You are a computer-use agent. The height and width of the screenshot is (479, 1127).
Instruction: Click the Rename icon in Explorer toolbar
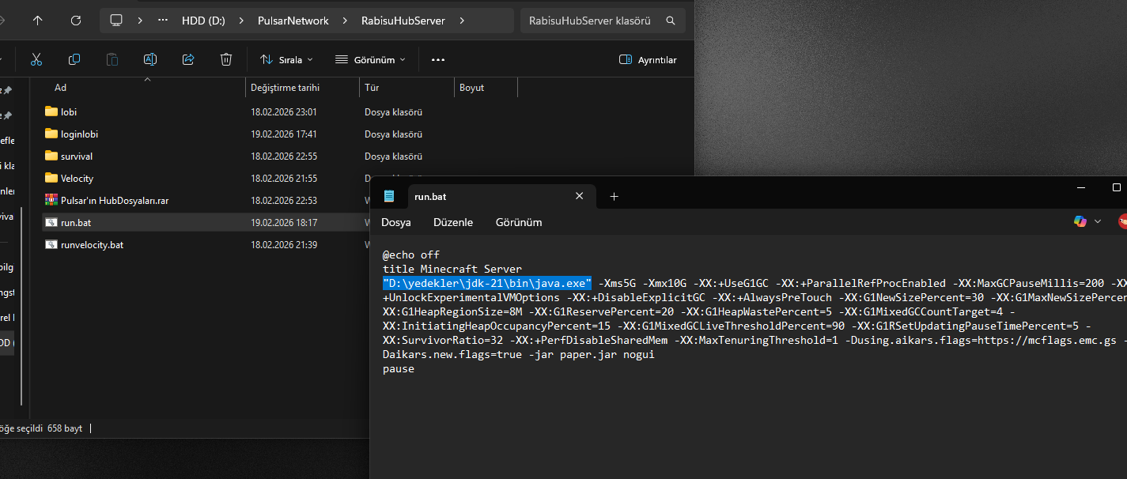click(x=150, y=59)
